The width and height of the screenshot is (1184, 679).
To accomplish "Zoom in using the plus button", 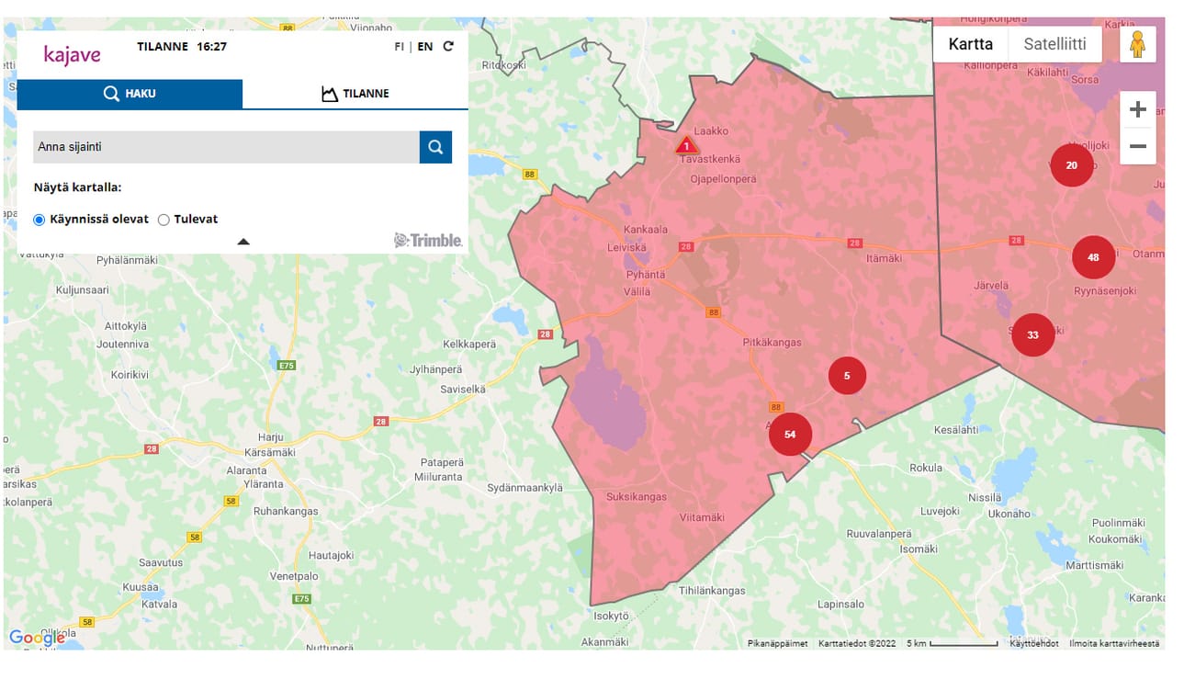I will click(1137, 108).
